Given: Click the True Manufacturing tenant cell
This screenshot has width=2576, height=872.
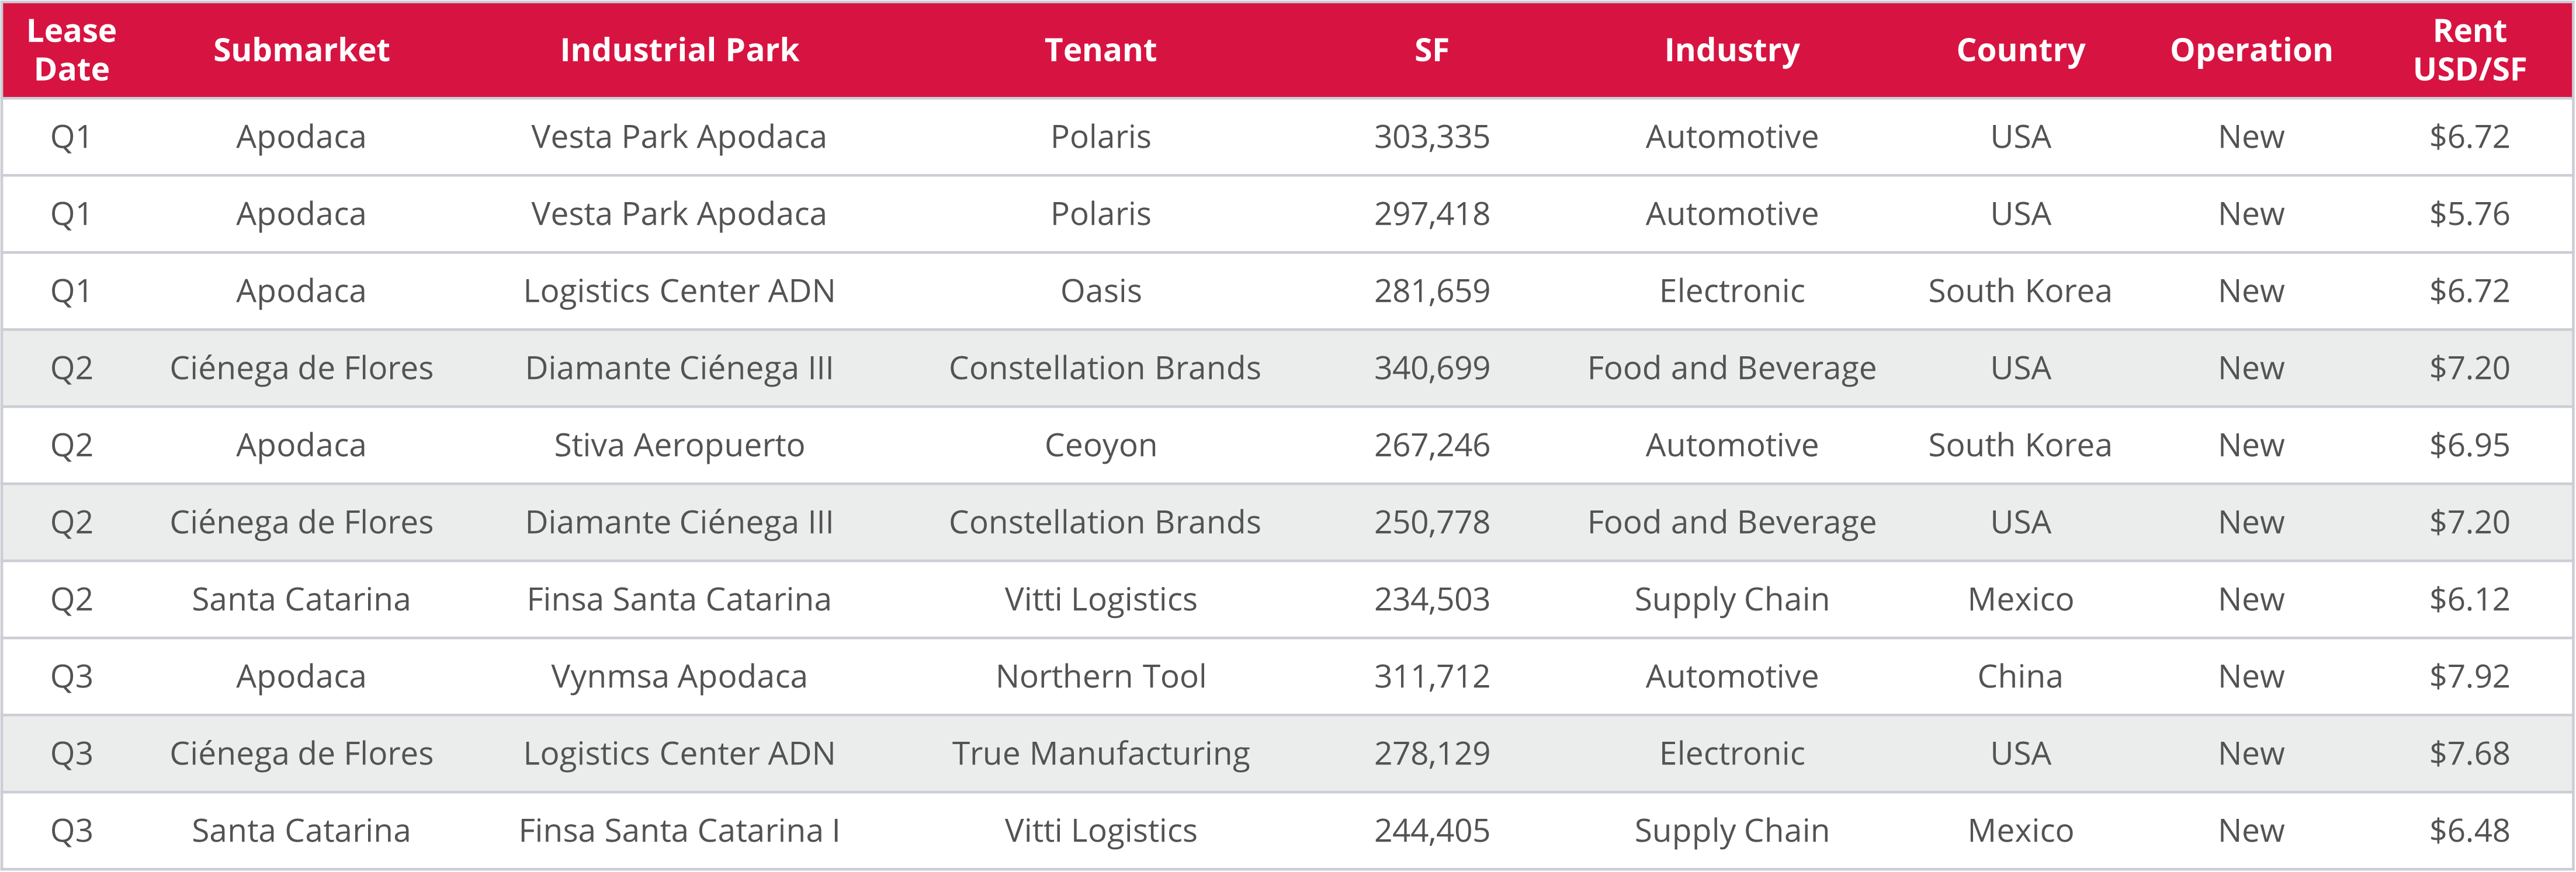Looking at the screenshot, I should [1100, 754].
